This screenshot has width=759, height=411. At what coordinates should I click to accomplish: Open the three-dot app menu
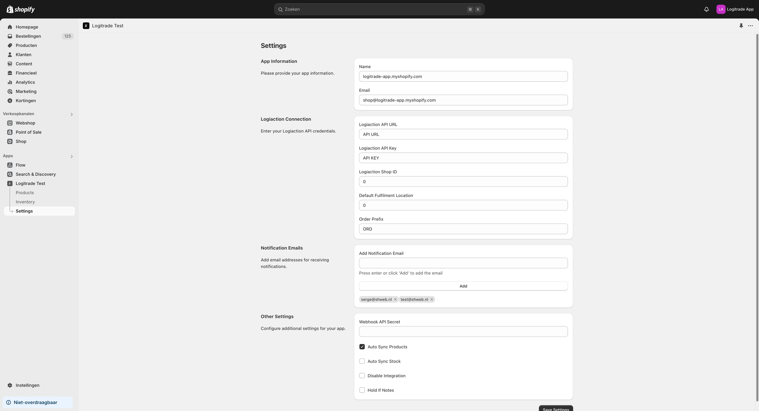(x=751, y=26)
